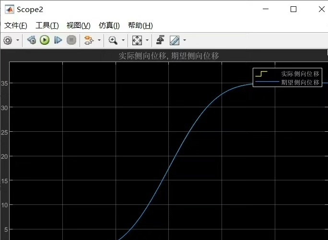Open the 帮助(H) menu
The width and height of the screenshot is (328, 240).
click(x=141, y=25)
